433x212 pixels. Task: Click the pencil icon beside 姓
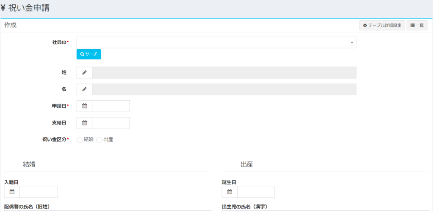coord(84,72)
